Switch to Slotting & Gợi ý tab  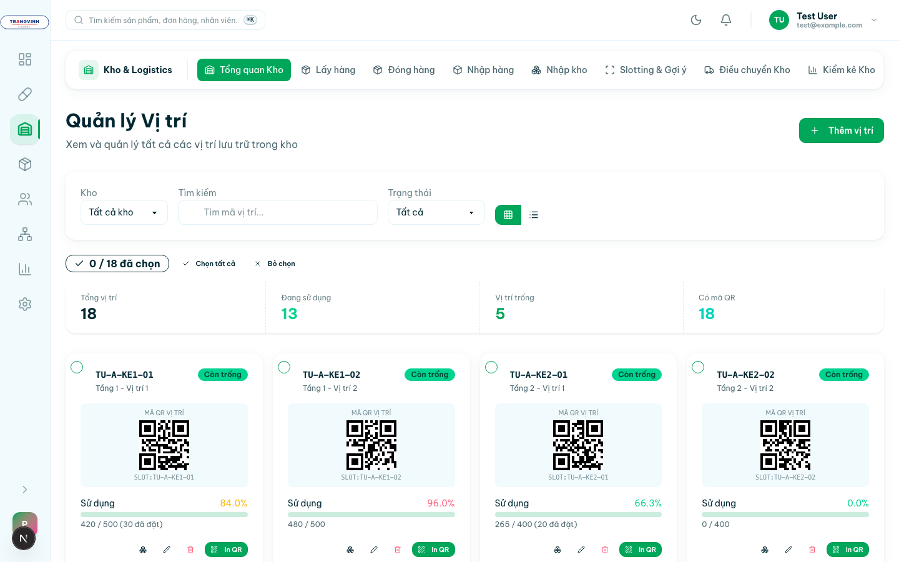(646, 70)
